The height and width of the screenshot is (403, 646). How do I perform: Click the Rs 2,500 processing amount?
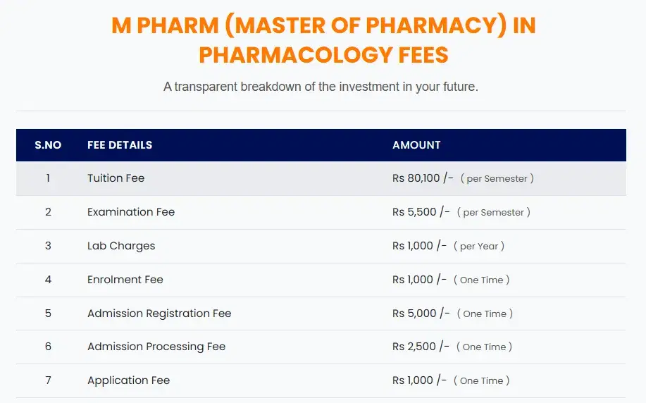(x=421, y=347)
